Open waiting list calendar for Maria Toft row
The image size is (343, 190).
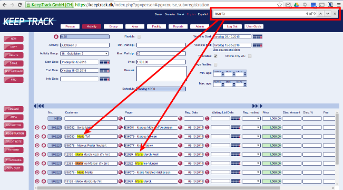236,136
